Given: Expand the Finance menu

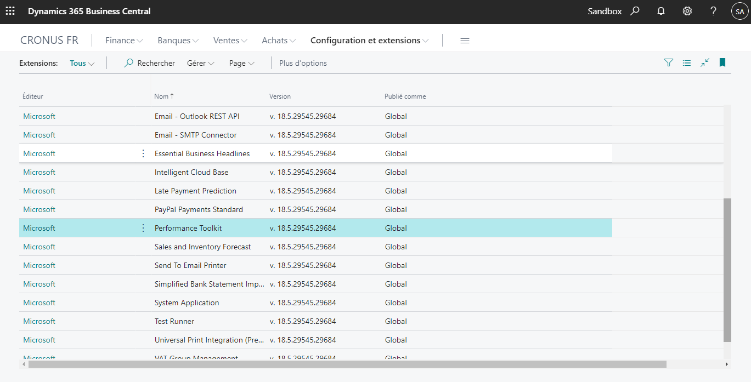Looking at the screenshot, I should pyautogui.click(x=124, y=41).
